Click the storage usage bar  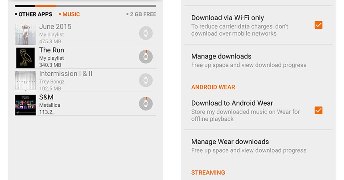click(85, 6)
